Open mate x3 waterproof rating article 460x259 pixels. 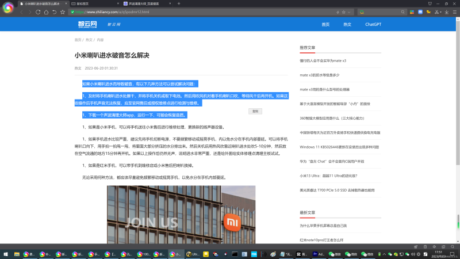320,75
